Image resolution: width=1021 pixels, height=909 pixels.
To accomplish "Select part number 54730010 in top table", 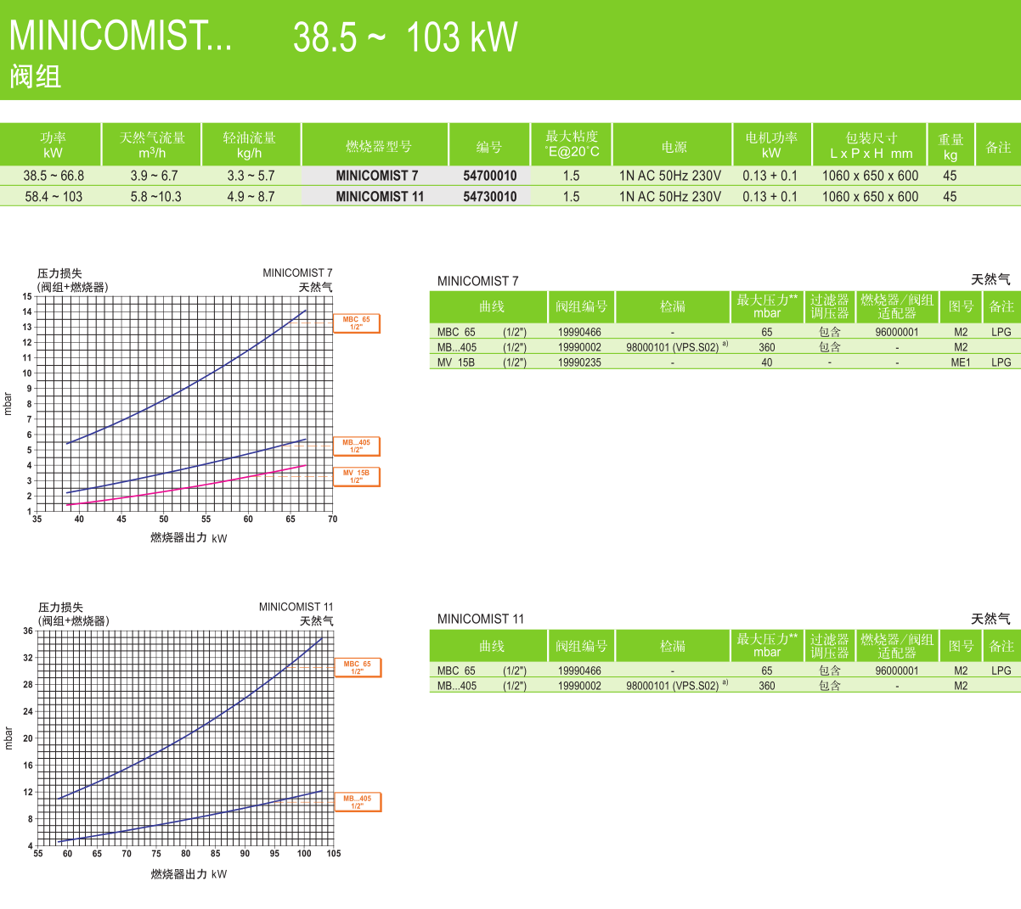I will (489, 196).
